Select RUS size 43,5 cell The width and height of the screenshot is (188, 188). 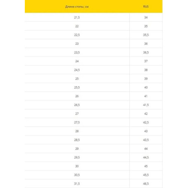[146, 140]
